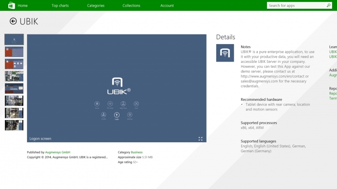
Task: Click the Map View icon in the screenshot
Action: pos(123,104)
